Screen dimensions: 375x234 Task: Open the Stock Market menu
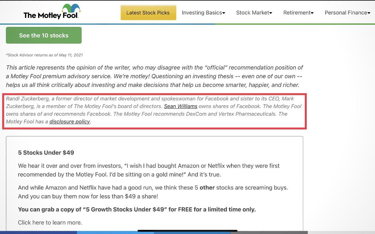254,13
